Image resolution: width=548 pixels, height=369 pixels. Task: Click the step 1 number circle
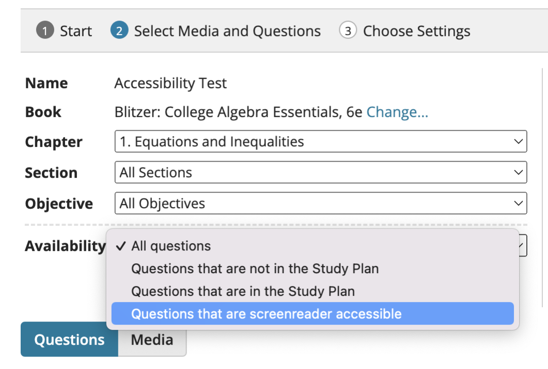(45, 31)
